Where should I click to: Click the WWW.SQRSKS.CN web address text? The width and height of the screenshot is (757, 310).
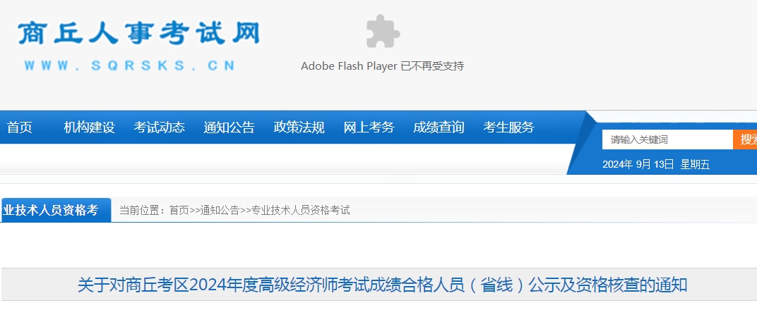(x=129, y=66)
